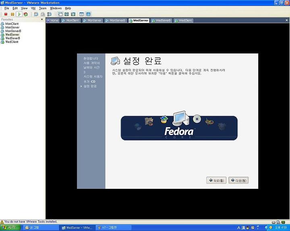The image size is (290, 231).
Task: Toggle the Favorites sidebar toolbar icon
Action: [x=60, y=14]
